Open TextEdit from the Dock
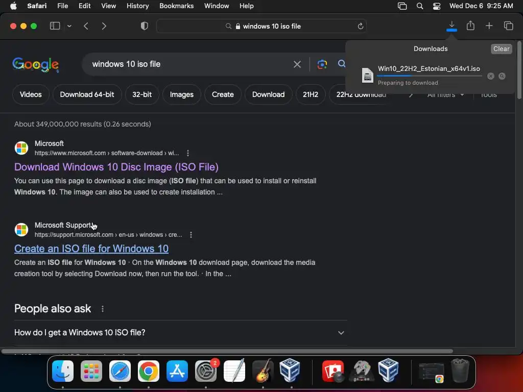Image resolution: width=523 pixels, height=392 pixels. point(234,371)
